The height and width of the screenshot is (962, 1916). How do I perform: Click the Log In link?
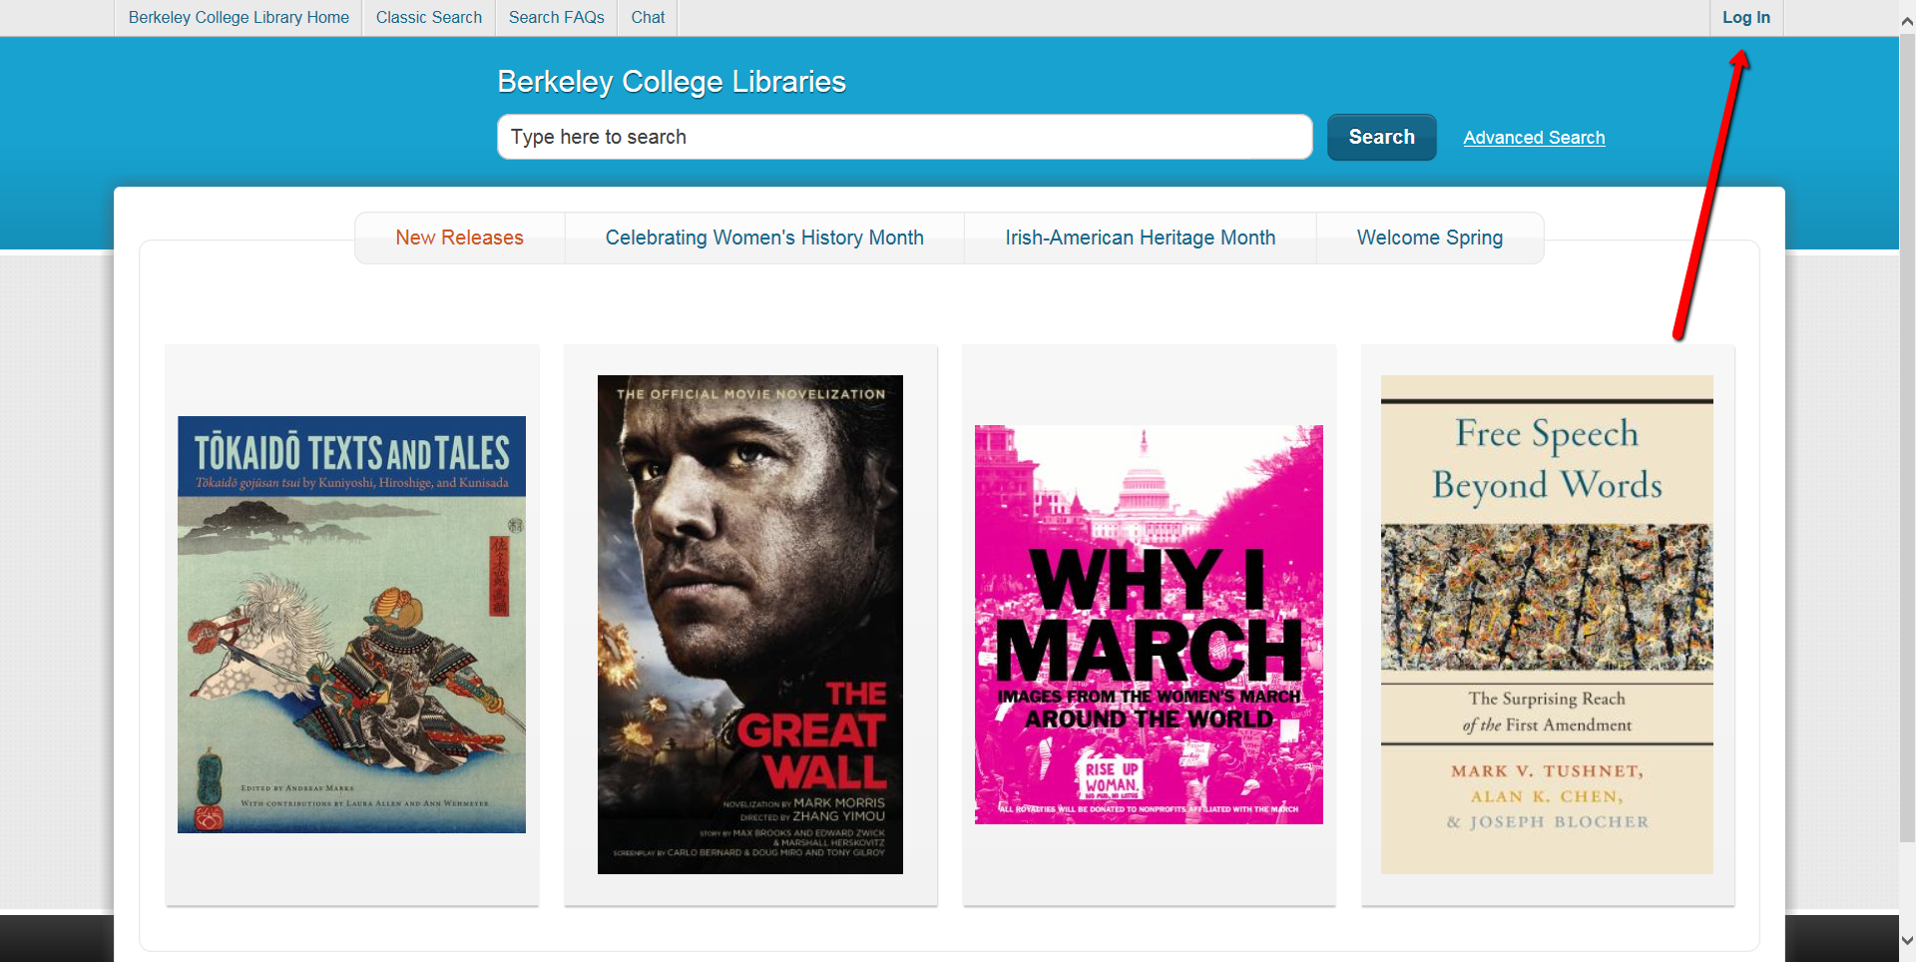(1746, 18)
